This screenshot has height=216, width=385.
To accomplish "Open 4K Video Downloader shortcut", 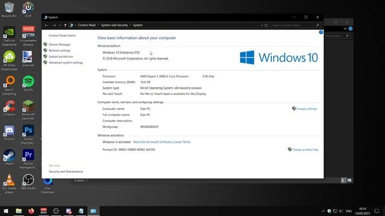I will (10, 61).
